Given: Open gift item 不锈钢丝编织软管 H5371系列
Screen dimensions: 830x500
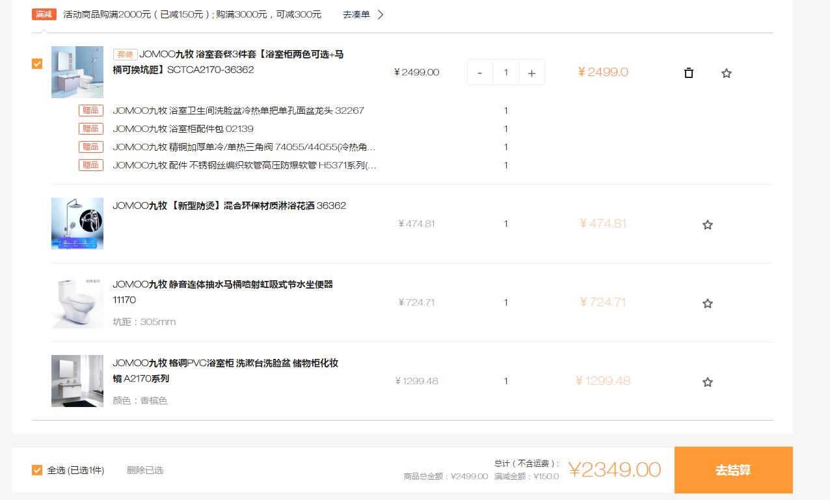Looking at the screenshot, I should (x=244, y=165).
